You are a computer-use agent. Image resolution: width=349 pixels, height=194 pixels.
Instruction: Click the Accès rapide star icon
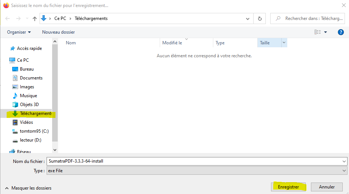[13, 48]
